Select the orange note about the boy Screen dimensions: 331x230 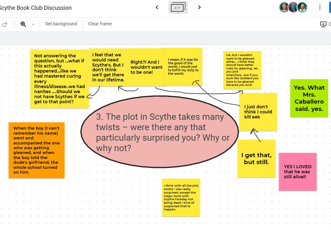click(x=36, y=150)
